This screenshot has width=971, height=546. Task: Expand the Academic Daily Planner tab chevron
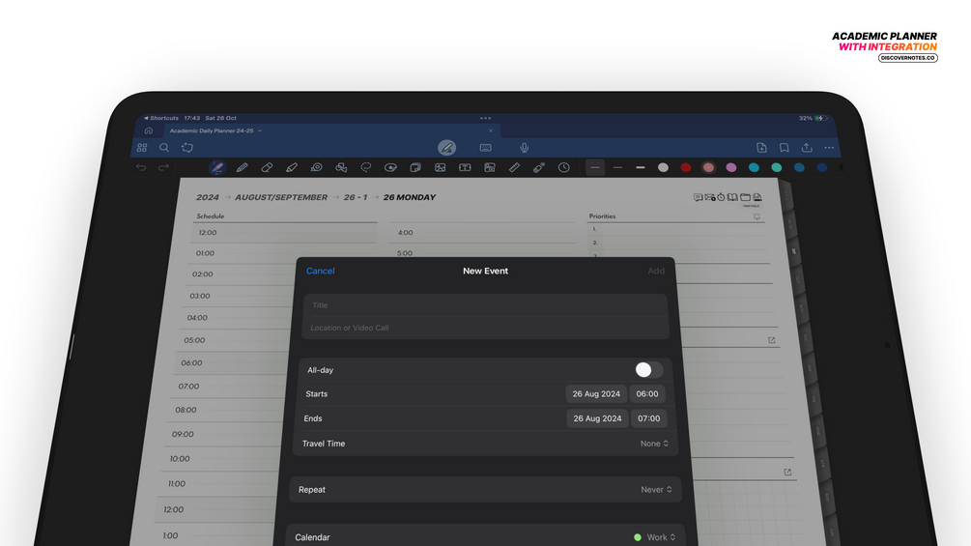tap(260, 130)
